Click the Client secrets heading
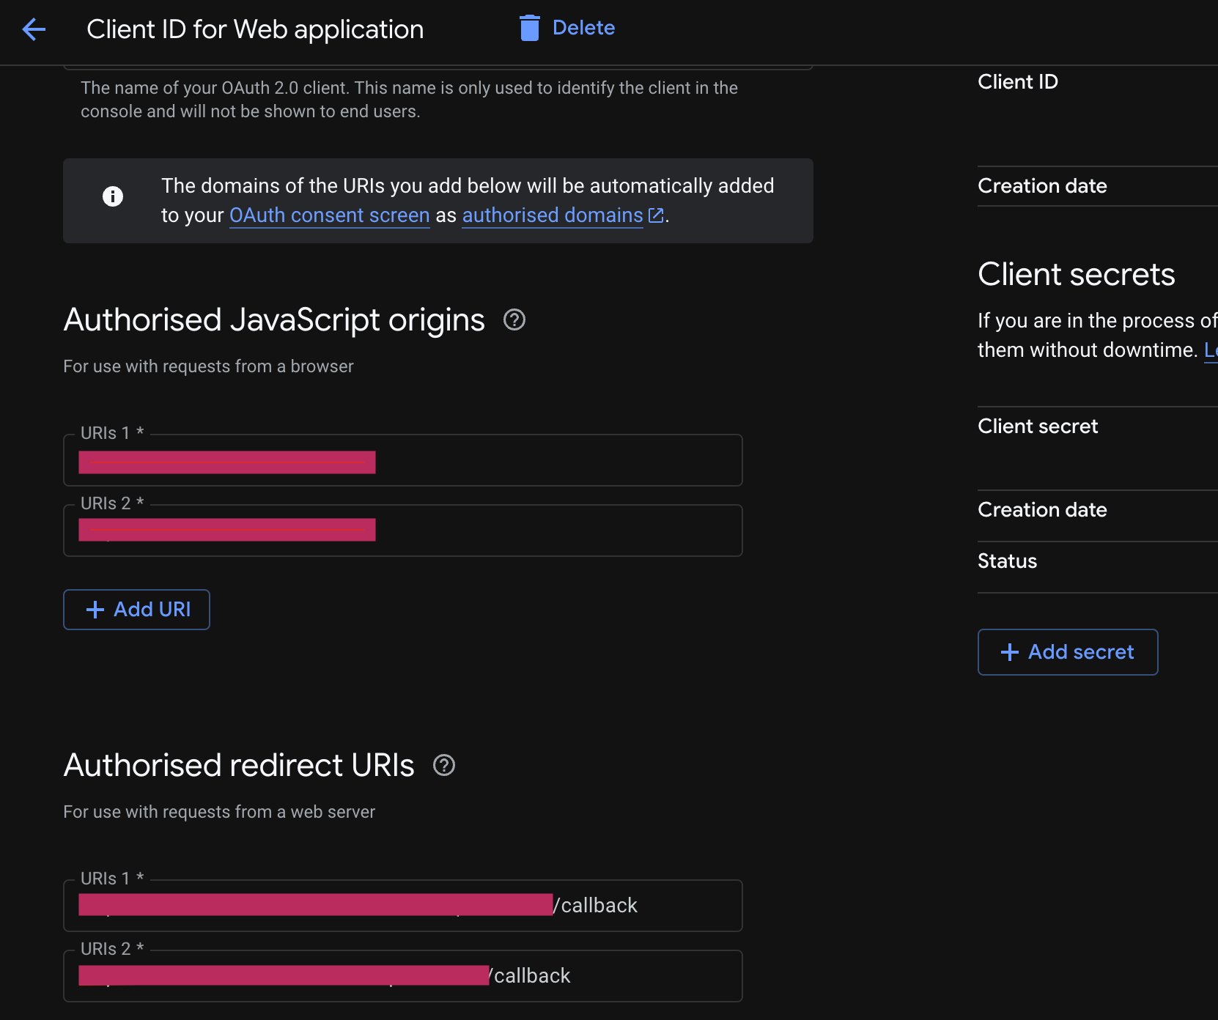This screenshot has width=1218, height=1020. 1077,275
